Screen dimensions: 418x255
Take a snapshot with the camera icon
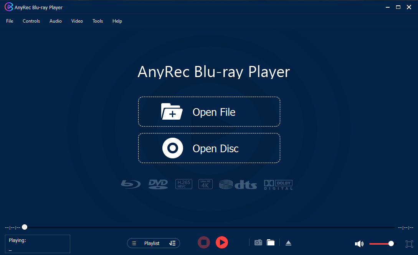click(258, 242)
